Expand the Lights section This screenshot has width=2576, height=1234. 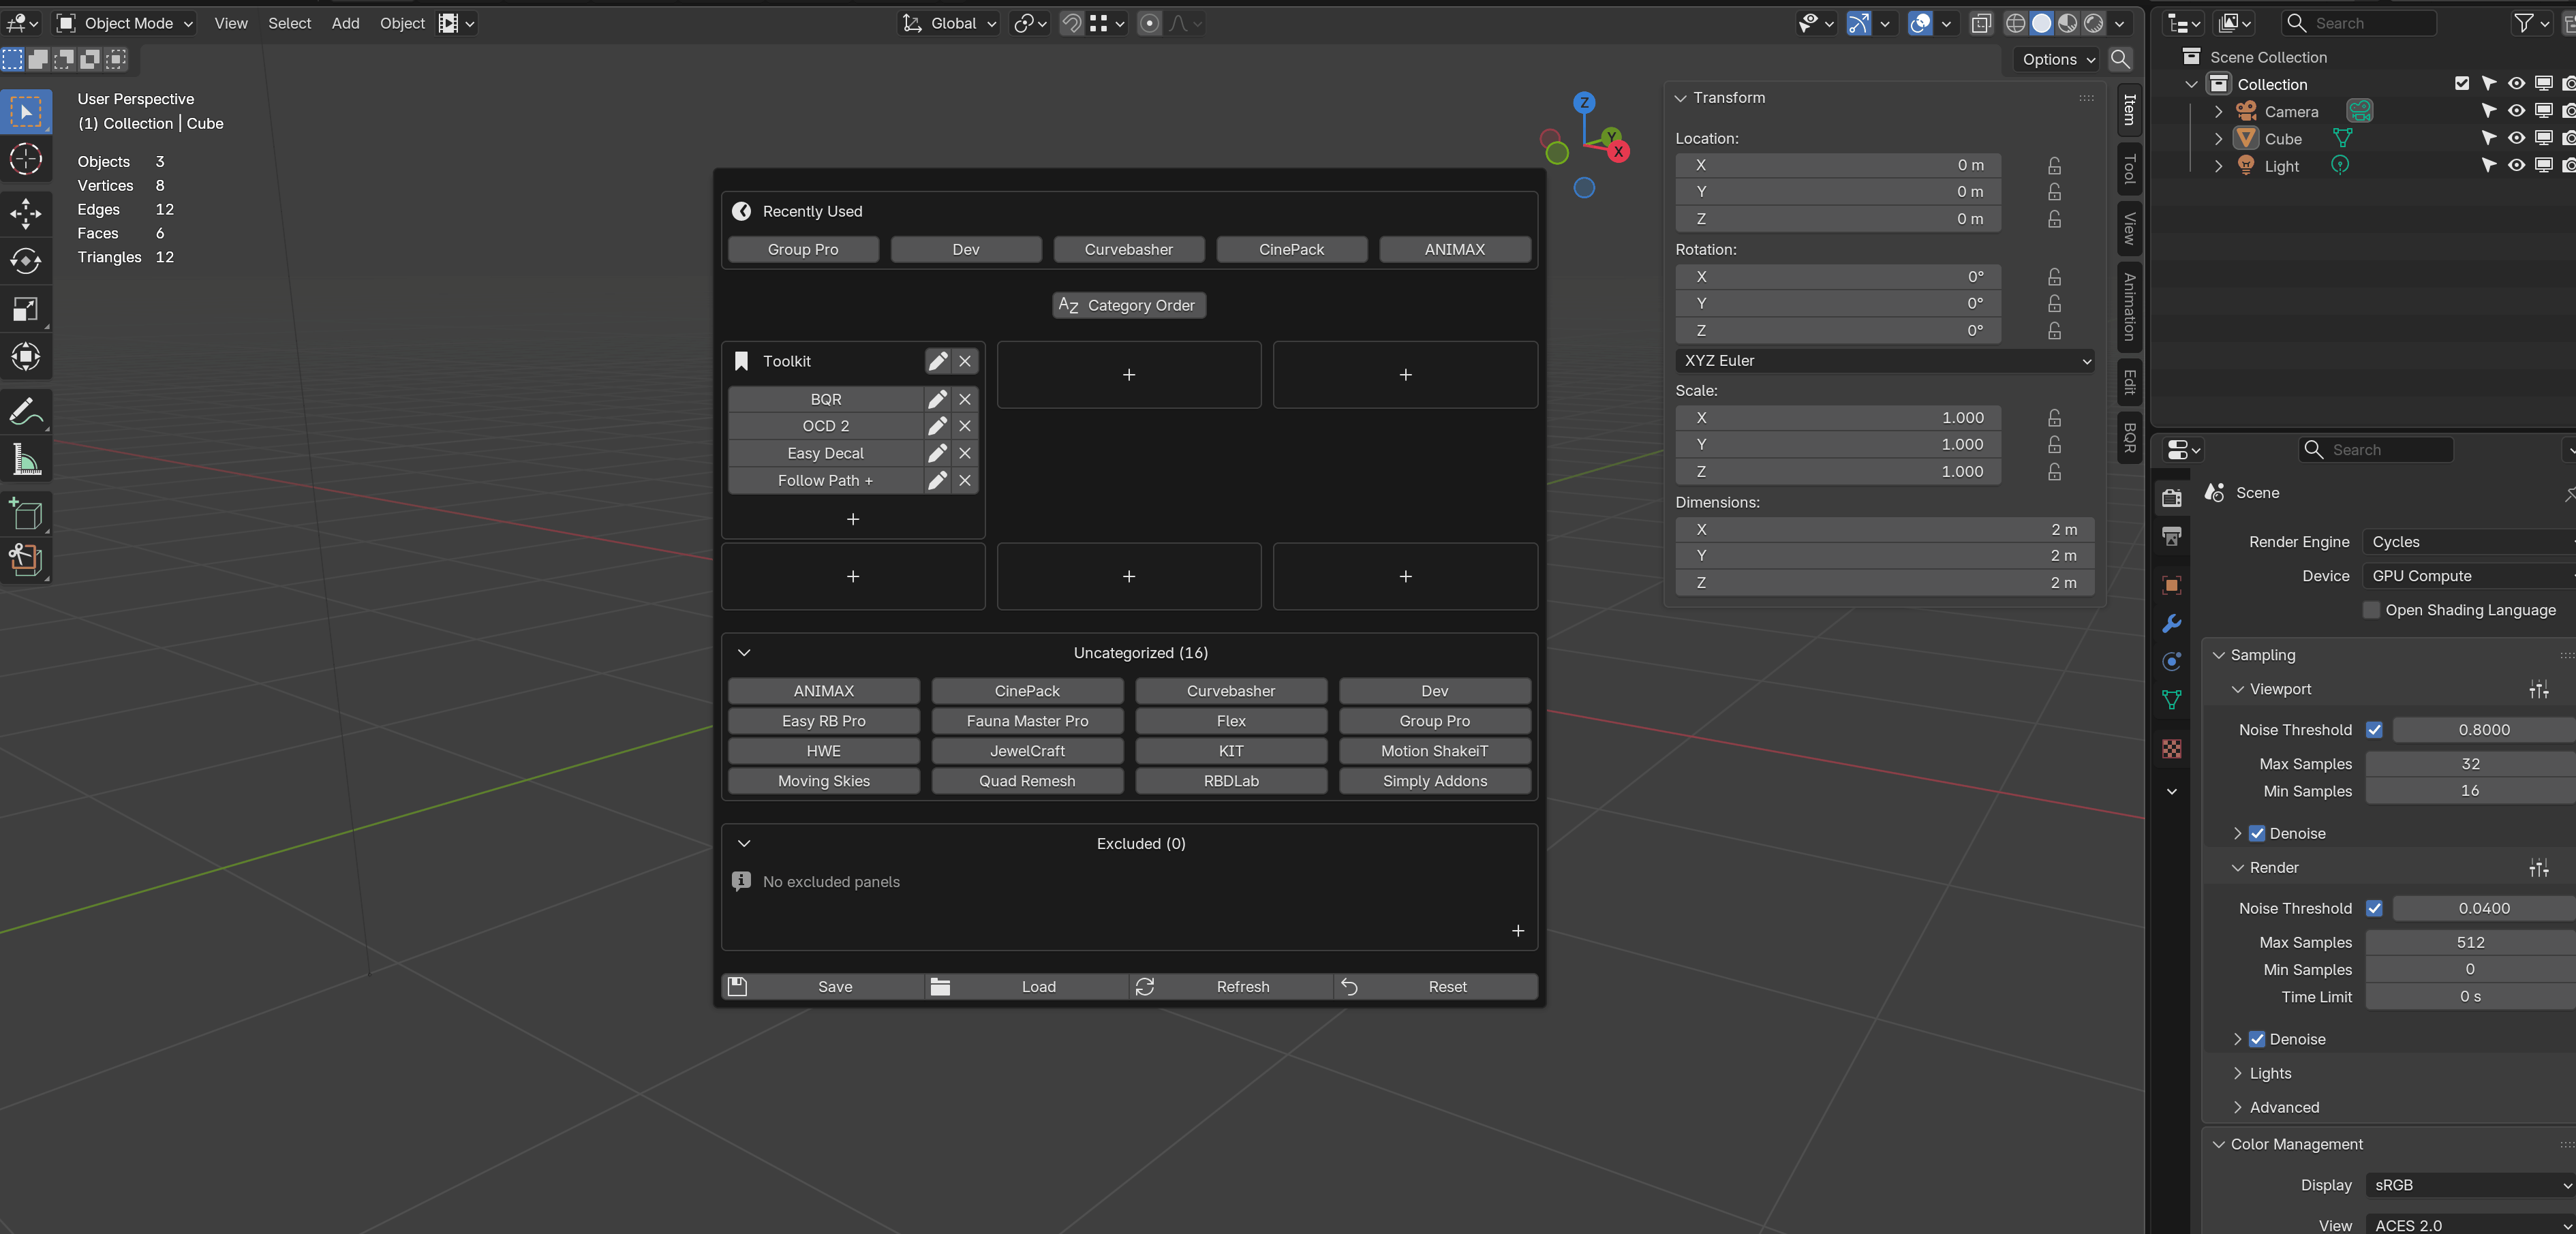point(2237,1074)
